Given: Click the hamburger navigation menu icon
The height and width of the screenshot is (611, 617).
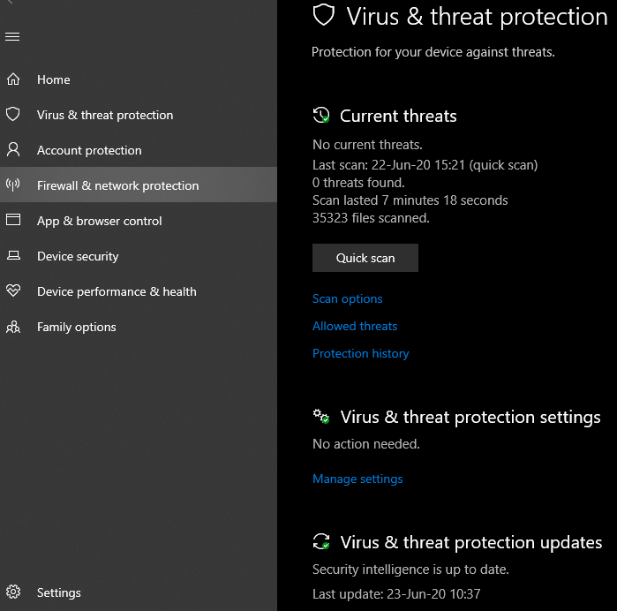Looking at the screenshot, I should tap(12, 36).
